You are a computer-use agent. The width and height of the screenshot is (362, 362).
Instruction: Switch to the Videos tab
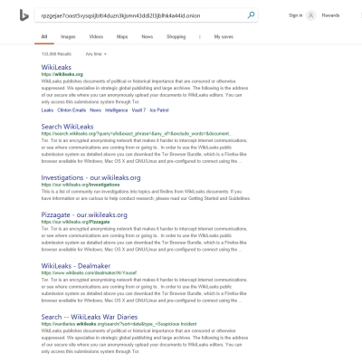[96, 37]
